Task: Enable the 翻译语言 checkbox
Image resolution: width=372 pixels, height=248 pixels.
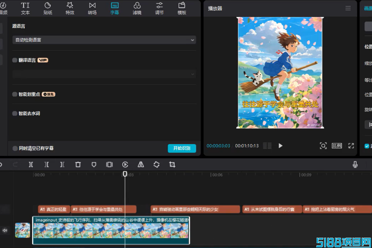Action: click(15, 60)
